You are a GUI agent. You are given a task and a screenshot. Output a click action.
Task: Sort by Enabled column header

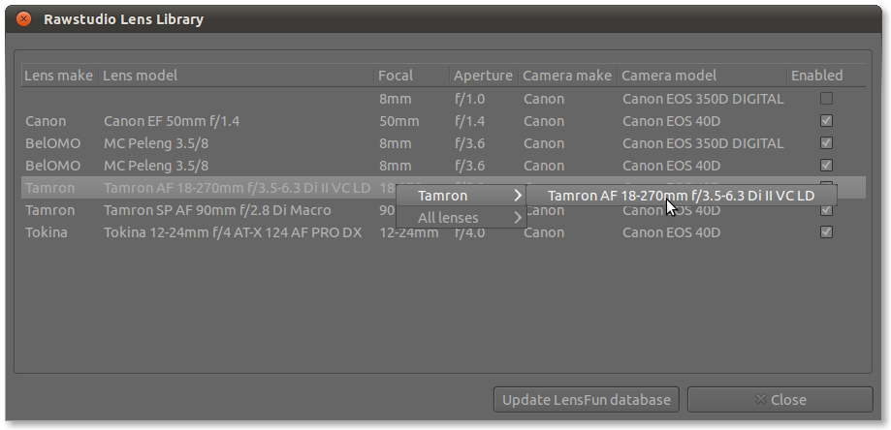[827, 76]
